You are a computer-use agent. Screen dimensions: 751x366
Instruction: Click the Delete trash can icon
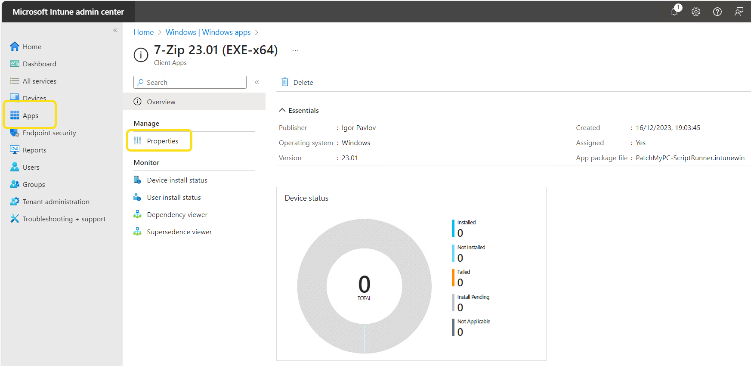click(x=285, y=82)
